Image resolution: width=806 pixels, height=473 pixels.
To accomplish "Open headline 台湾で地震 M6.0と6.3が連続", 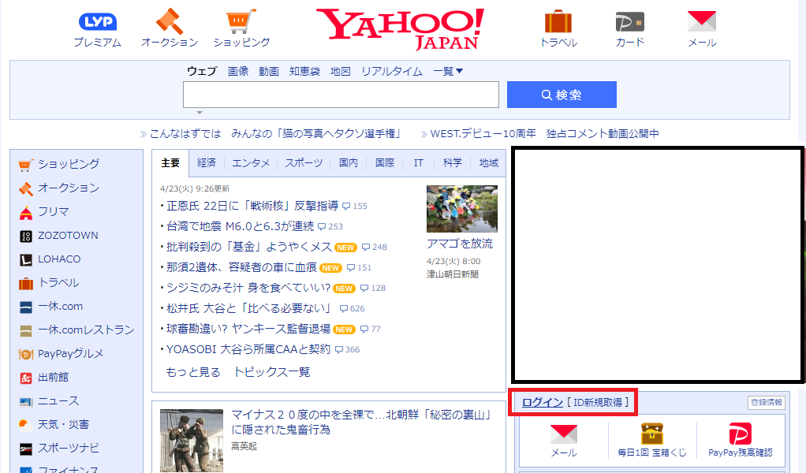I will coord(240,226).
